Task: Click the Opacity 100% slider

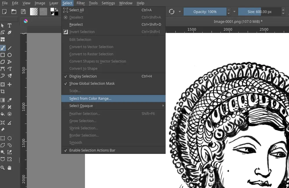Action: coord(205,12)
